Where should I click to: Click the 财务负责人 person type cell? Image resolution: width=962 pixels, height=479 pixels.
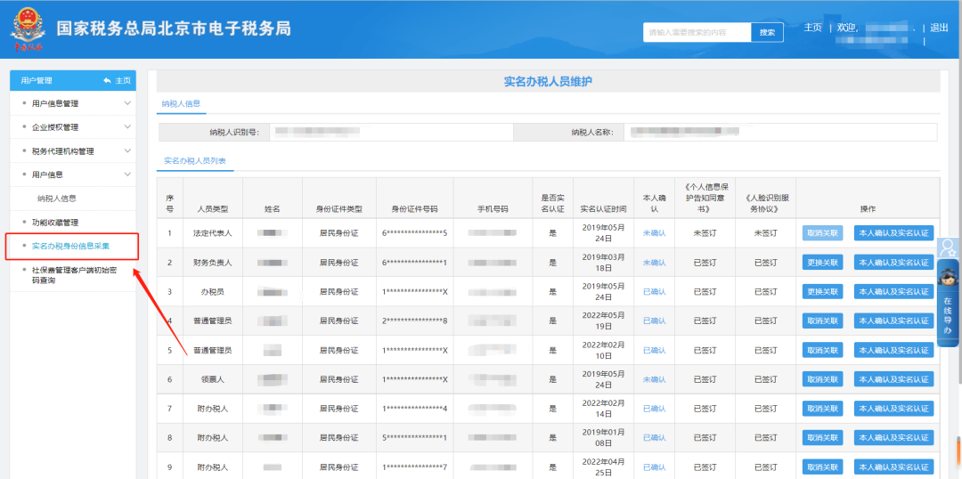point(213,263)
